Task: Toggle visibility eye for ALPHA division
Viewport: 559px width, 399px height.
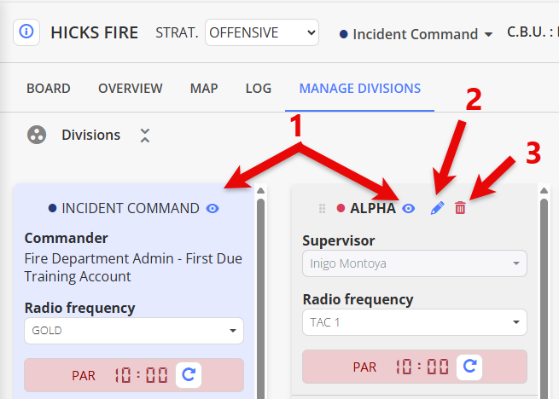Action: [409, 208]
